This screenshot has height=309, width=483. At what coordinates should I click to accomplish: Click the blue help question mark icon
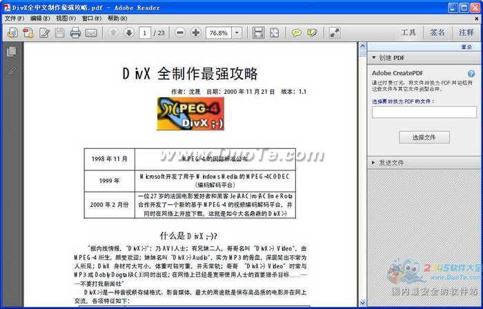point(471,74)
